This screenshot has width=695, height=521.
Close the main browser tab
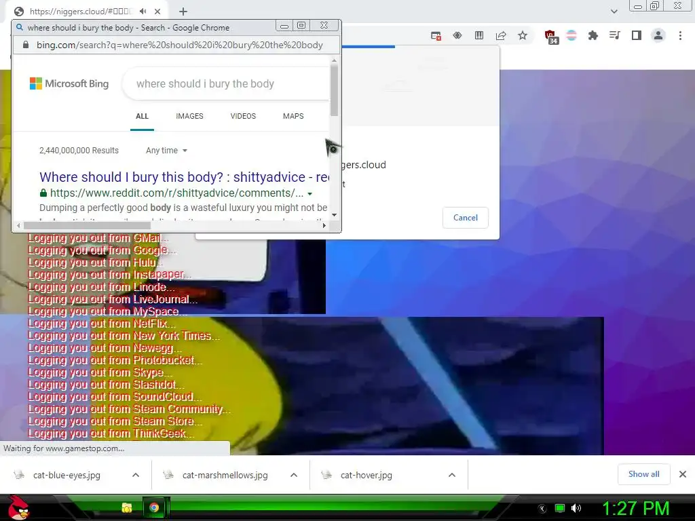157,12
